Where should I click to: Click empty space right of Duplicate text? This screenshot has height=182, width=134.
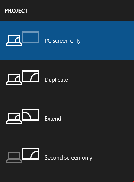tap(100, 79)
